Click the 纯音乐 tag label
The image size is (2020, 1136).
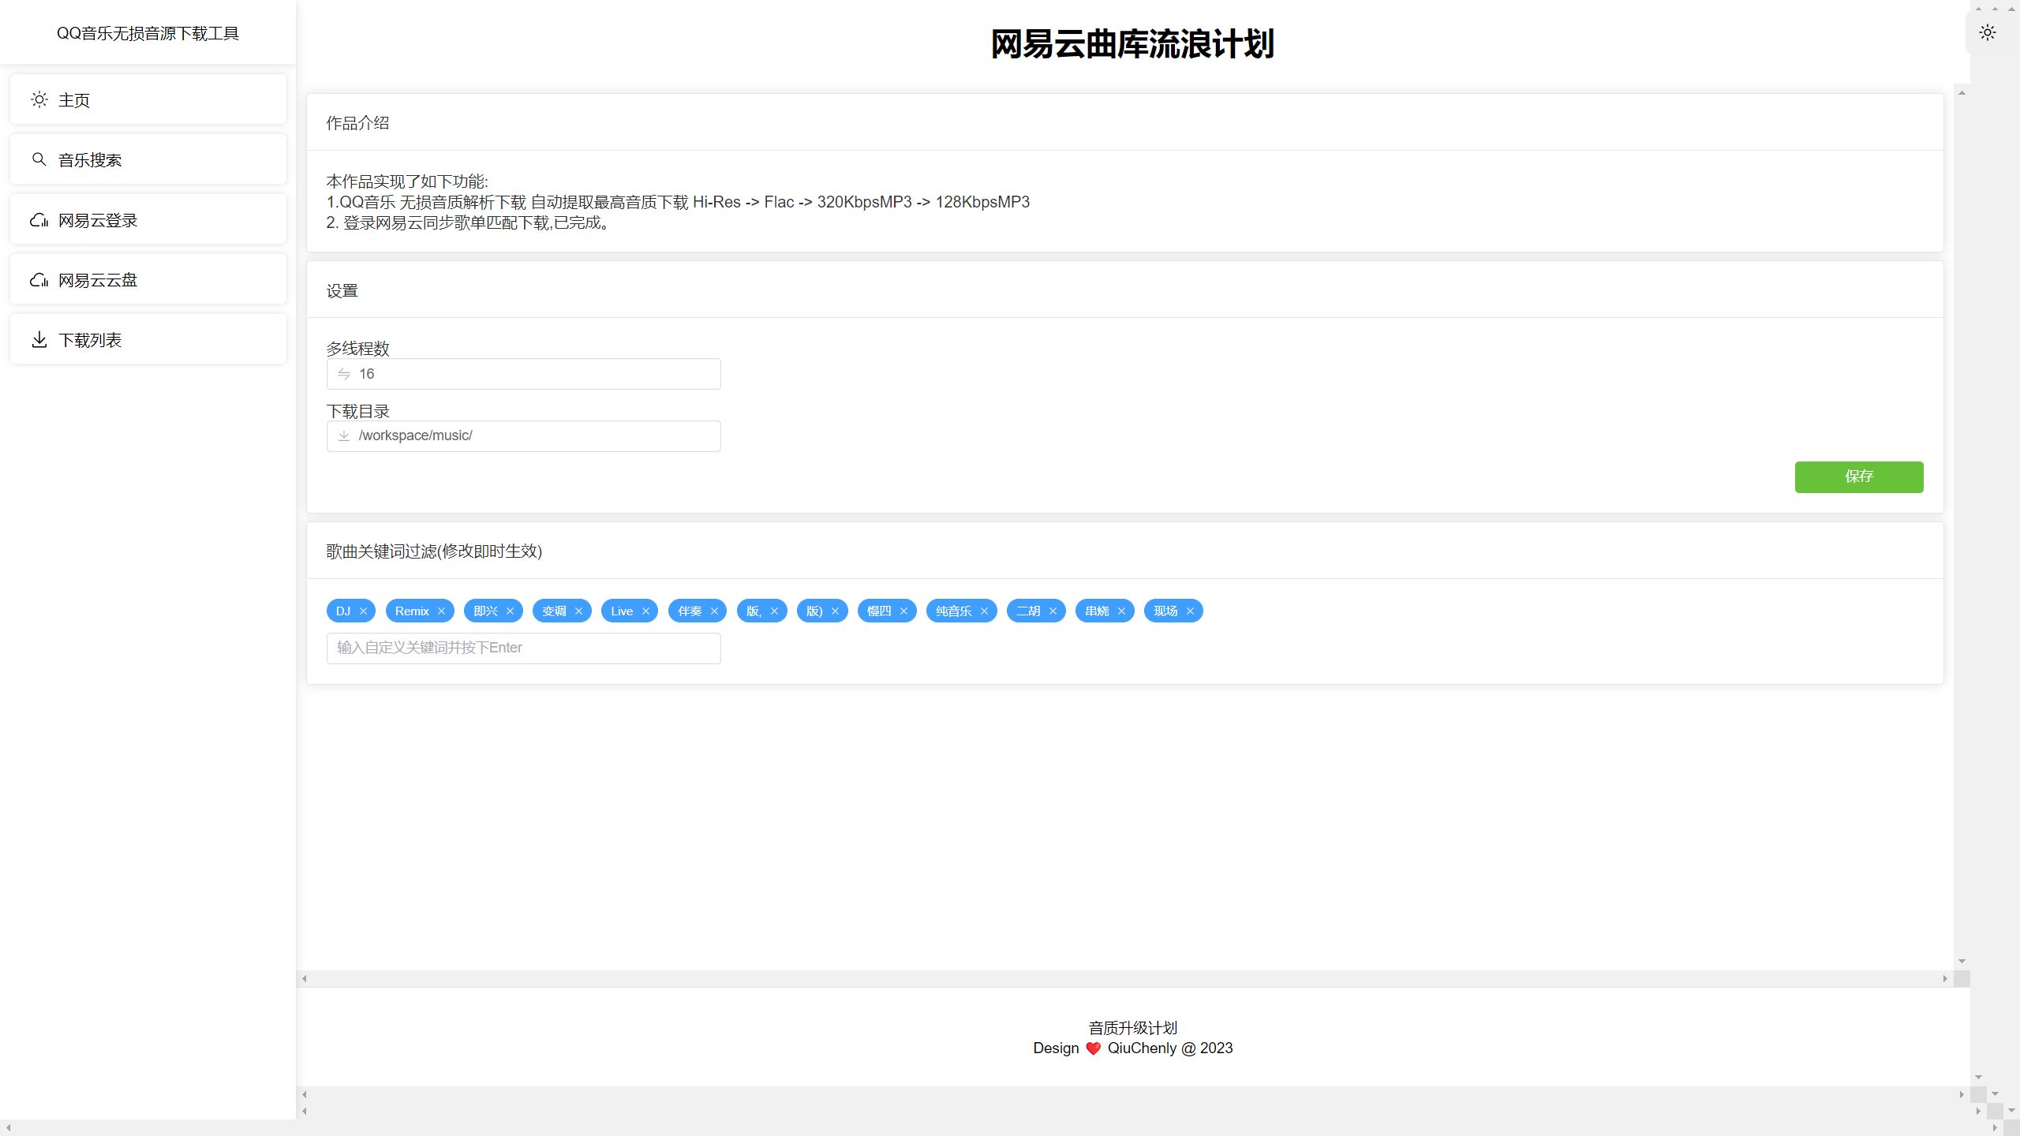coord(953,611)
